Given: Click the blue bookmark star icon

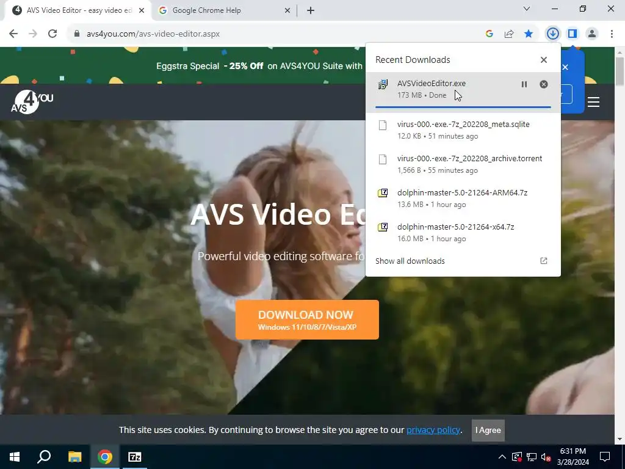Looking at the screenshot, I should click(529, 34).
